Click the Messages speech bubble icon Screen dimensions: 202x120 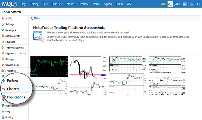(3, 30)
